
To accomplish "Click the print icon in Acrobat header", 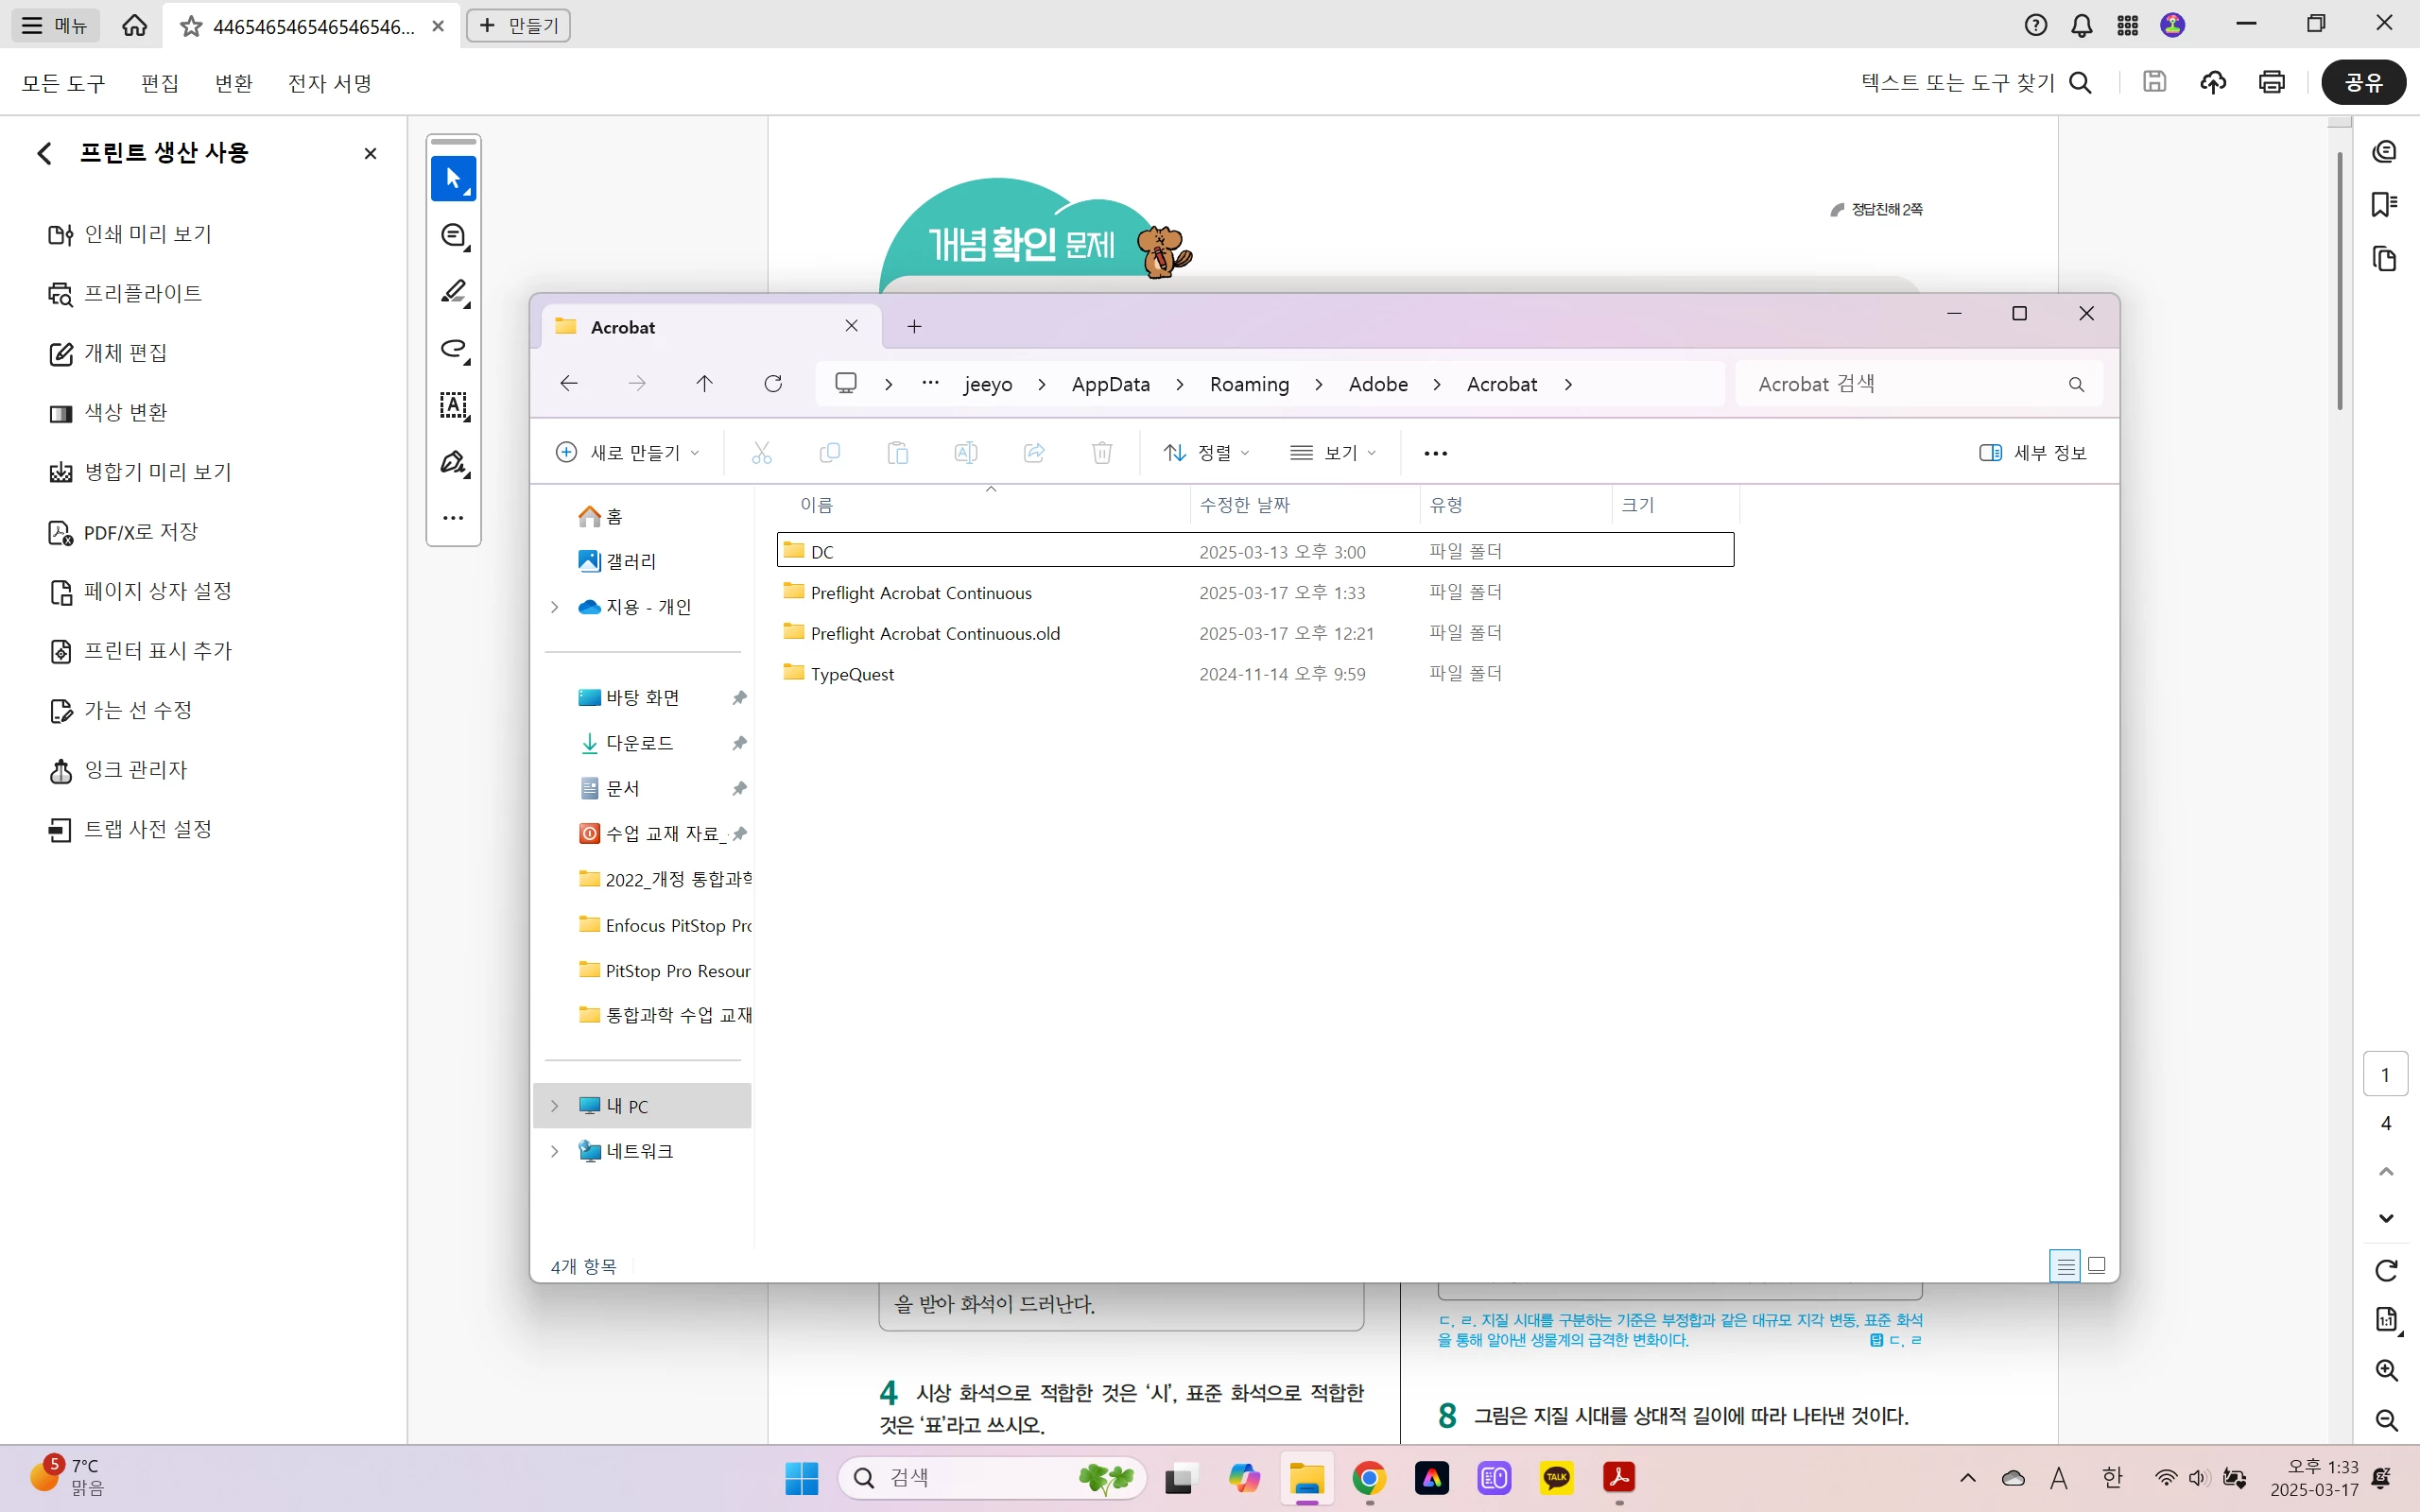I will coord(2271,82).
